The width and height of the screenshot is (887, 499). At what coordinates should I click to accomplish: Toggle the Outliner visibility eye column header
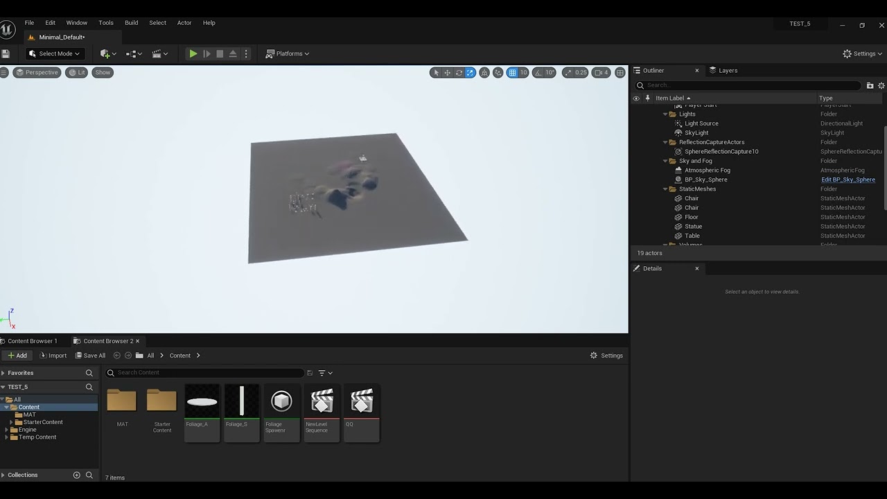pyautogui.click(x=636, y=98)
